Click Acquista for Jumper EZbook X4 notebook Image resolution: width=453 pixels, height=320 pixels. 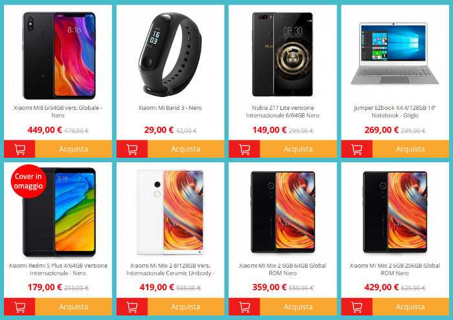tap(410, 149)
